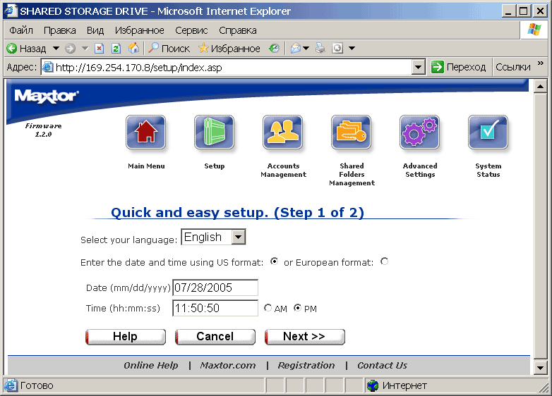Click the Help button
Screen dimensions: 552x396
(126, 337)
